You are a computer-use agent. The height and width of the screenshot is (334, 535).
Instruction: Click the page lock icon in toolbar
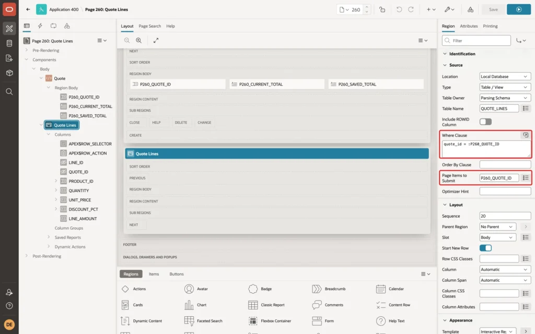(382, 9)
